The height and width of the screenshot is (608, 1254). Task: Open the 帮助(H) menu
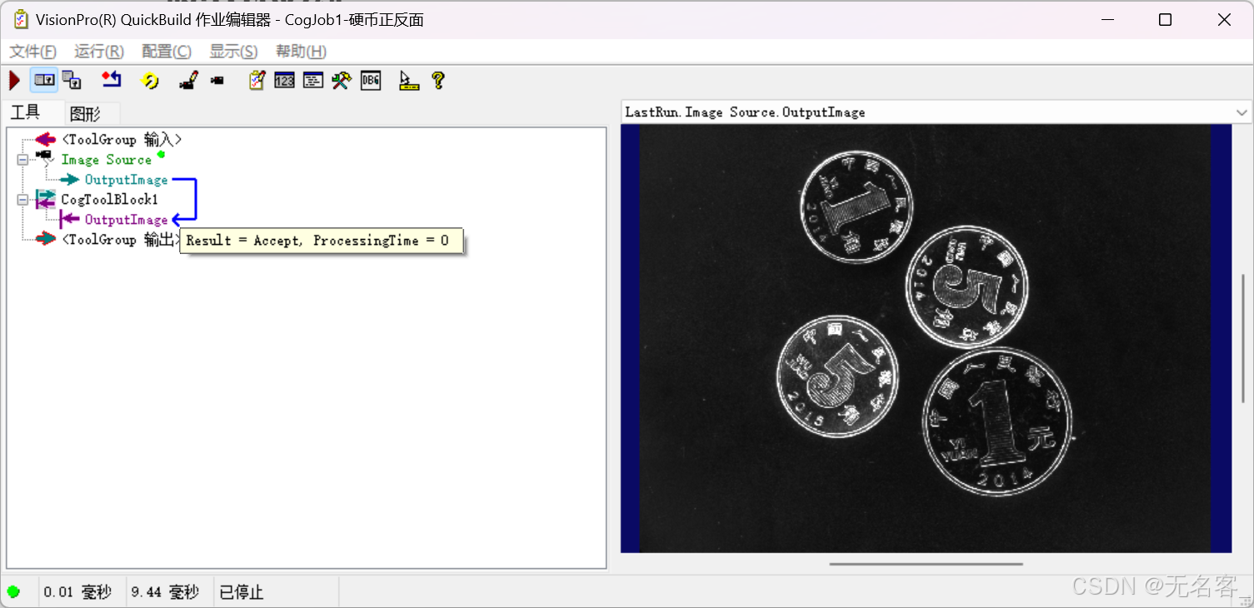(301, 52)
